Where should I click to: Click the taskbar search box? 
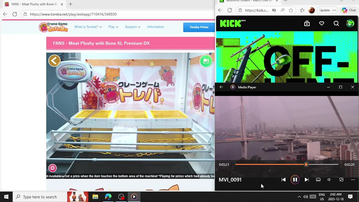point(40,197)
